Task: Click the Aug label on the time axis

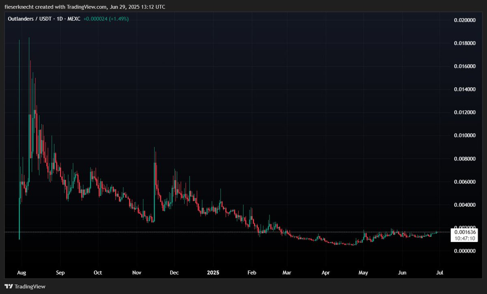Action: 22,273
